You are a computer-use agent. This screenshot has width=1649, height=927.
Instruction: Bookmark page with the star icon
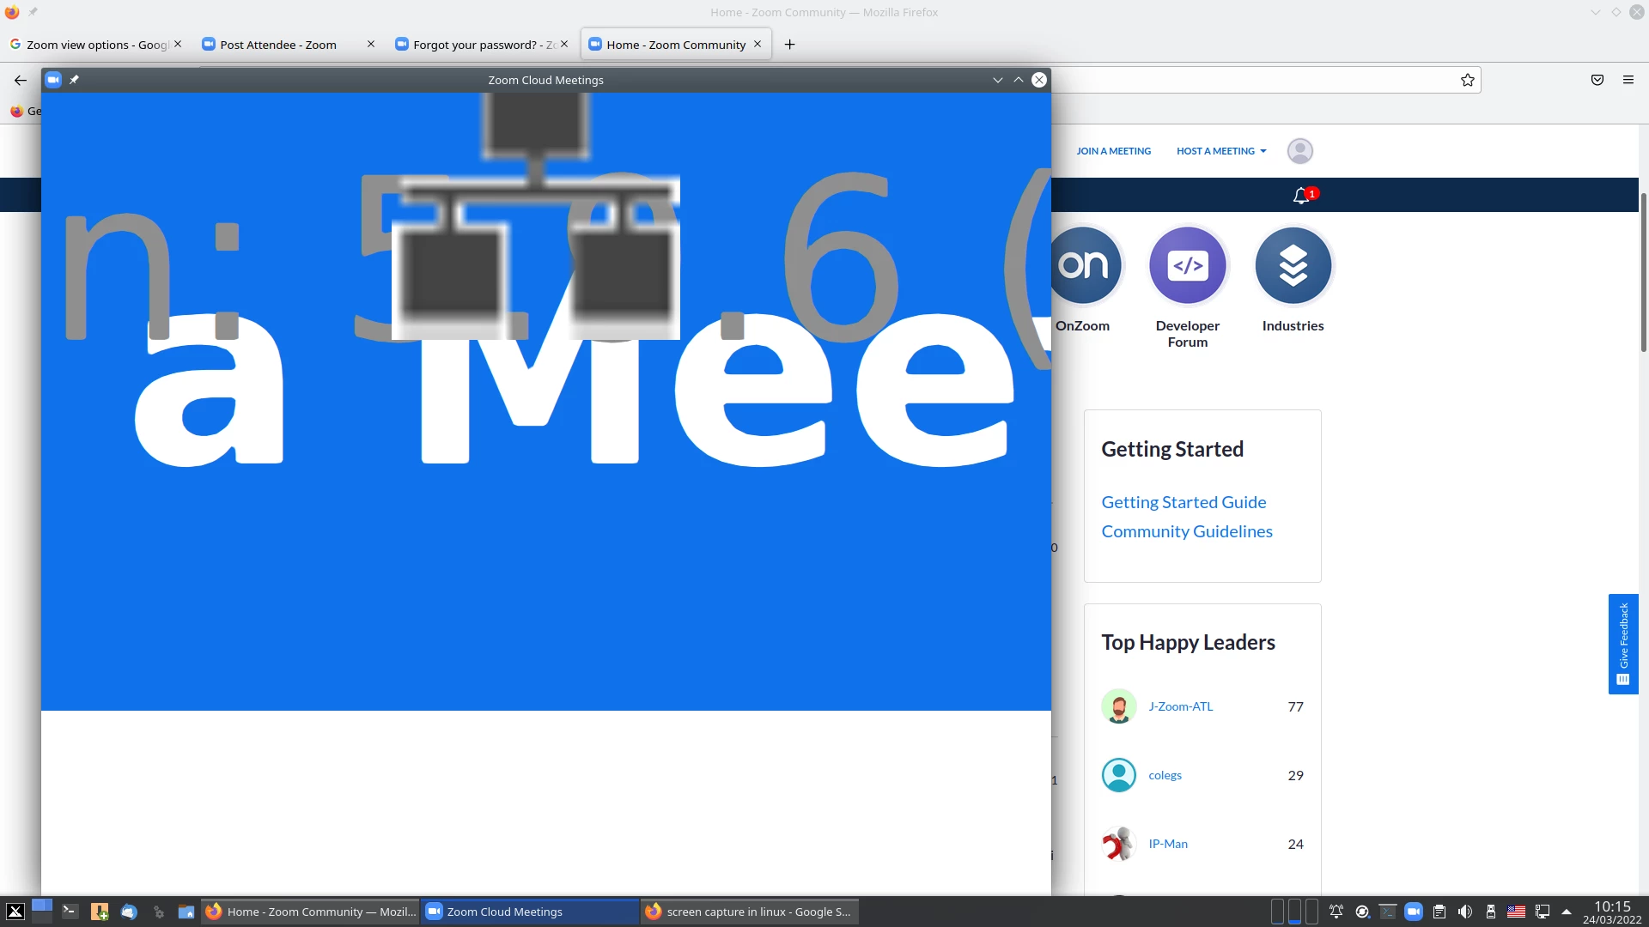[x=1467, y=80]
